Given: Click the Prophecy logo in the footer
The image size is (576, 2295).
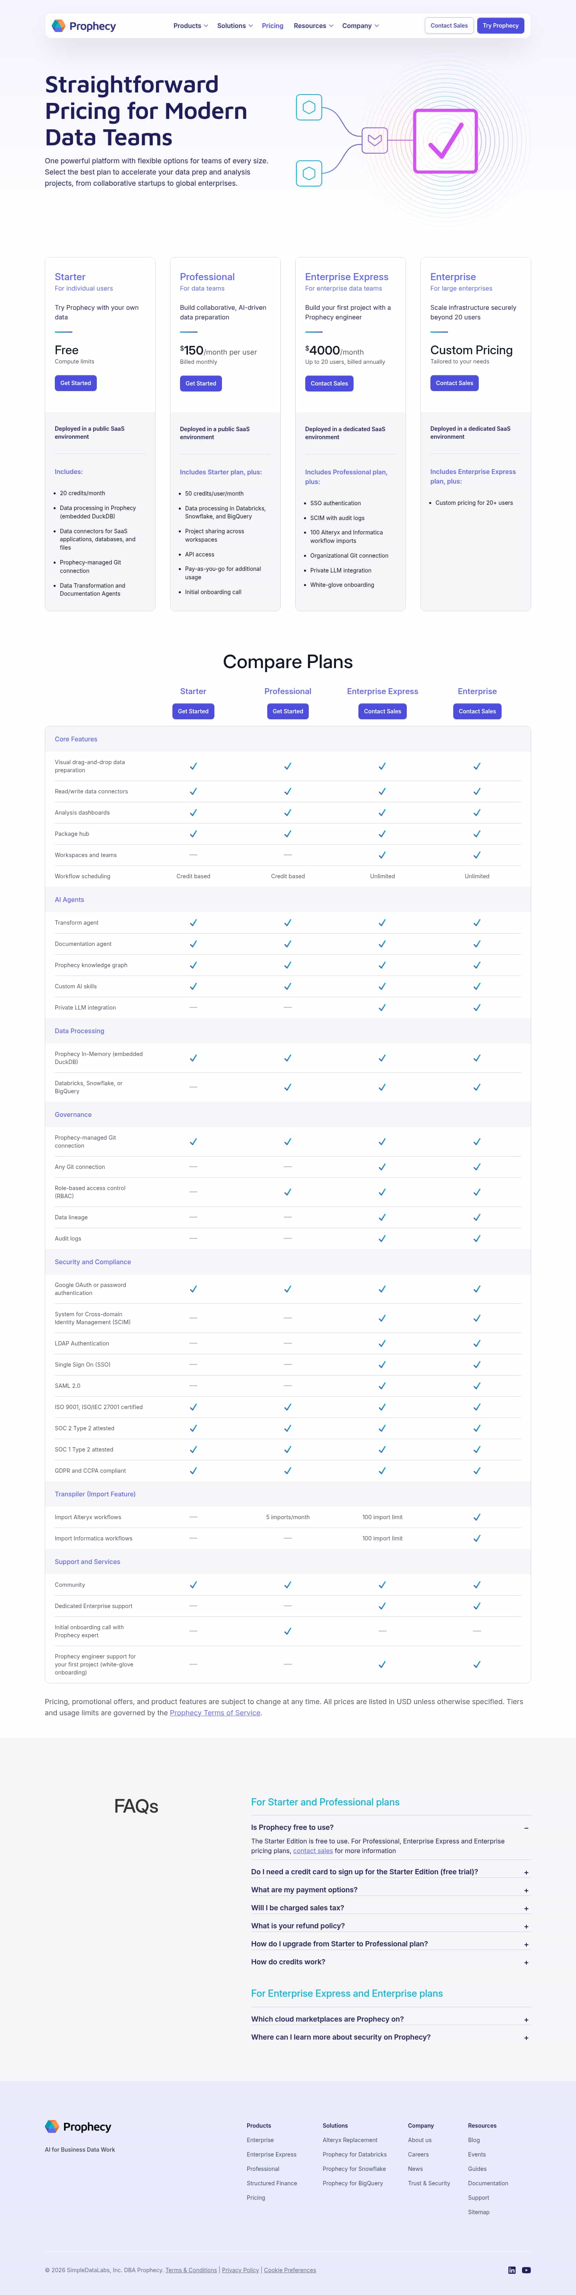Looking at the screenshot, I should 78,2126.
